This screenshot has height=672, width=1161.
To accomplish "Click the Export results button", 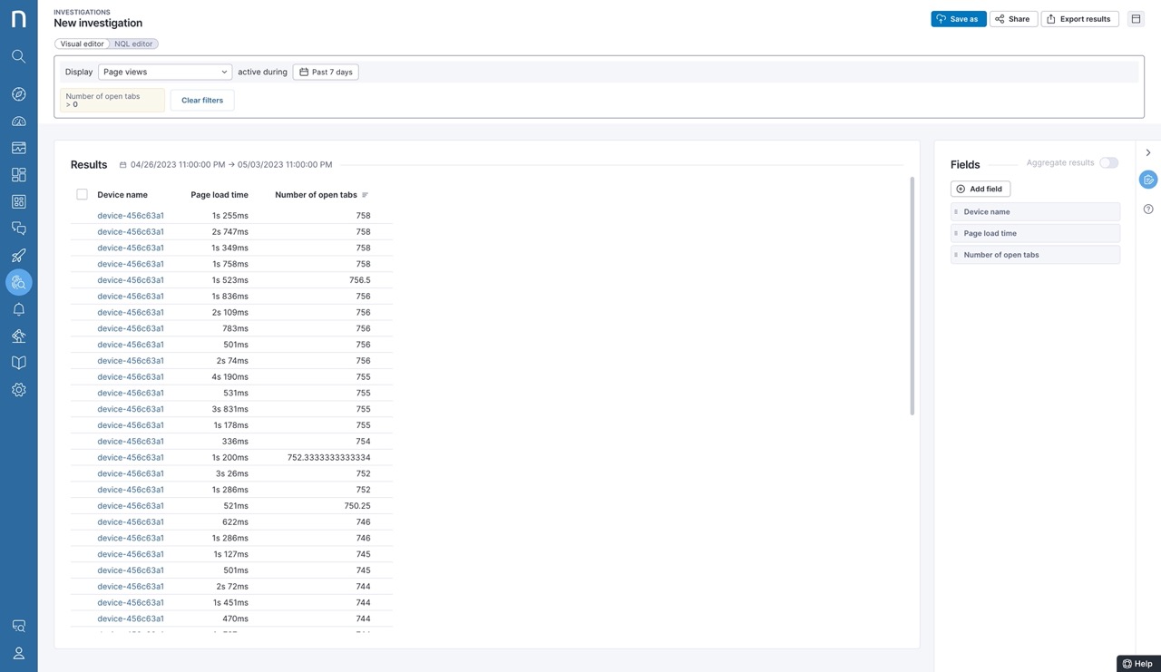I will coord(1079,19).
